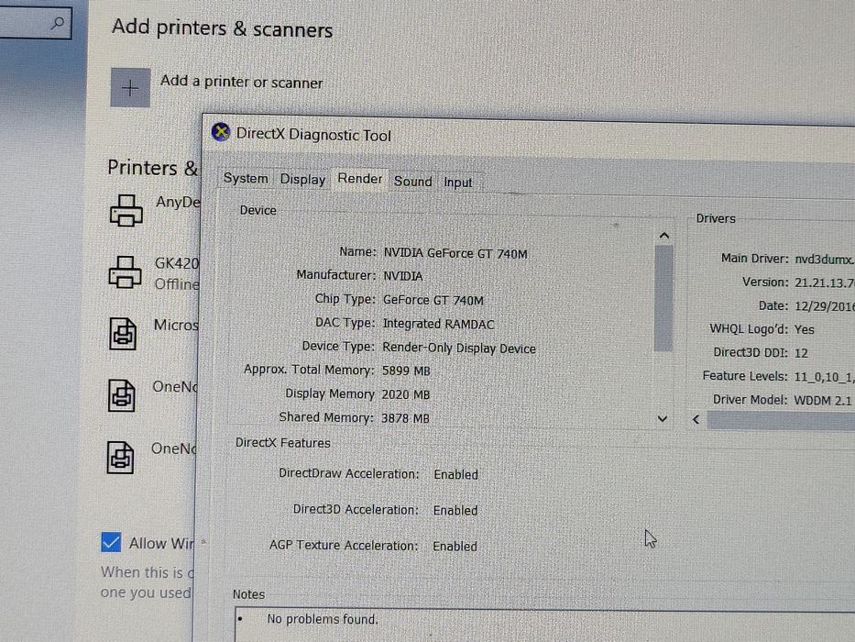Image resolution: width=855 pixels, height=642 pixels.
Task: Click the 2020 MB display memory value
Action: [x=406, y=394]
